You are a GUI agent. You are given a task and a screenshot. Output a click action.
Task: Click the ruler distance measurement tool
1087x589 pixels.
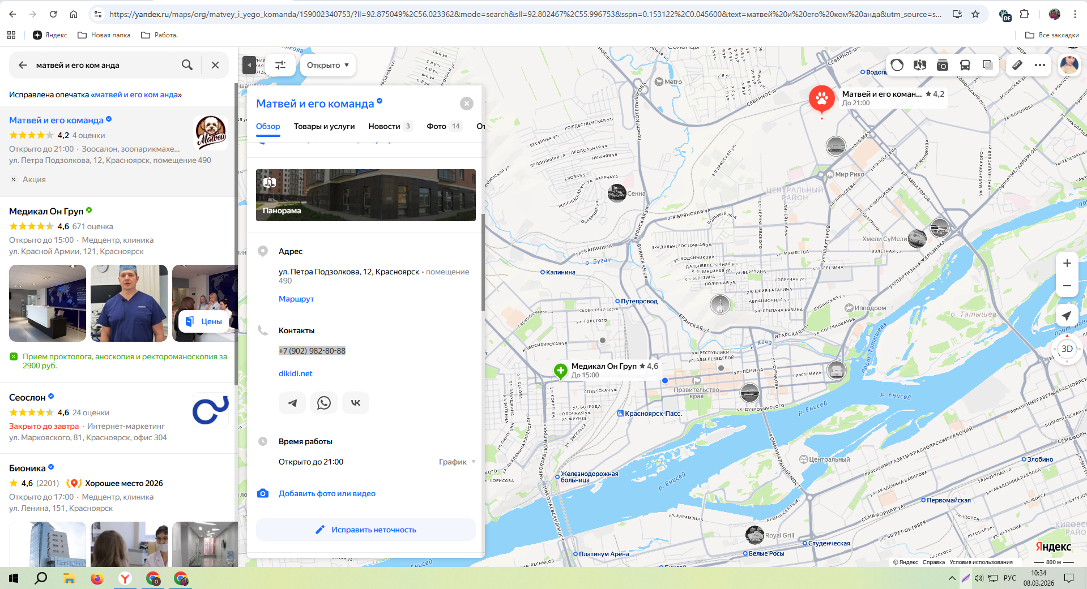click(1017, 65)
